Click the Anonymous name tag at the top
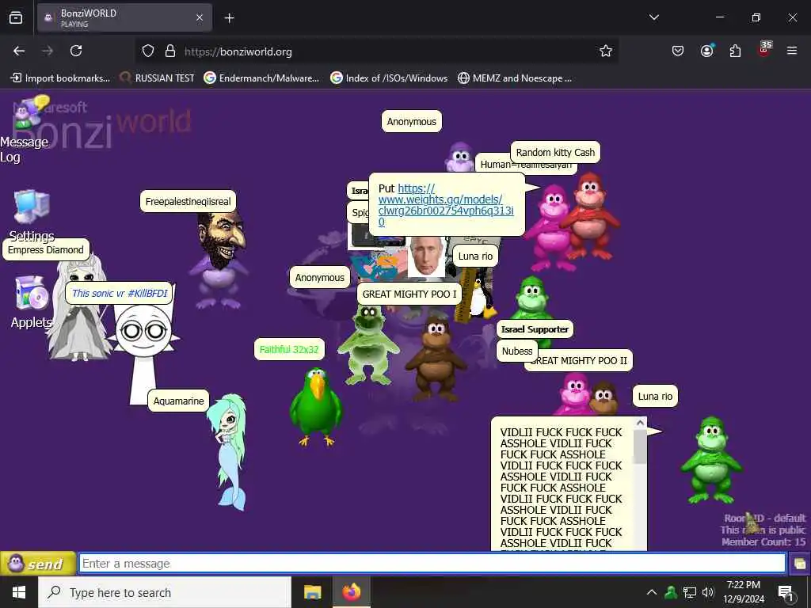 point(411,121)
